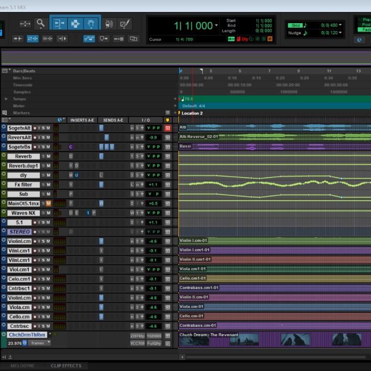Open the Melodyne tab

[x=23, y=366]
